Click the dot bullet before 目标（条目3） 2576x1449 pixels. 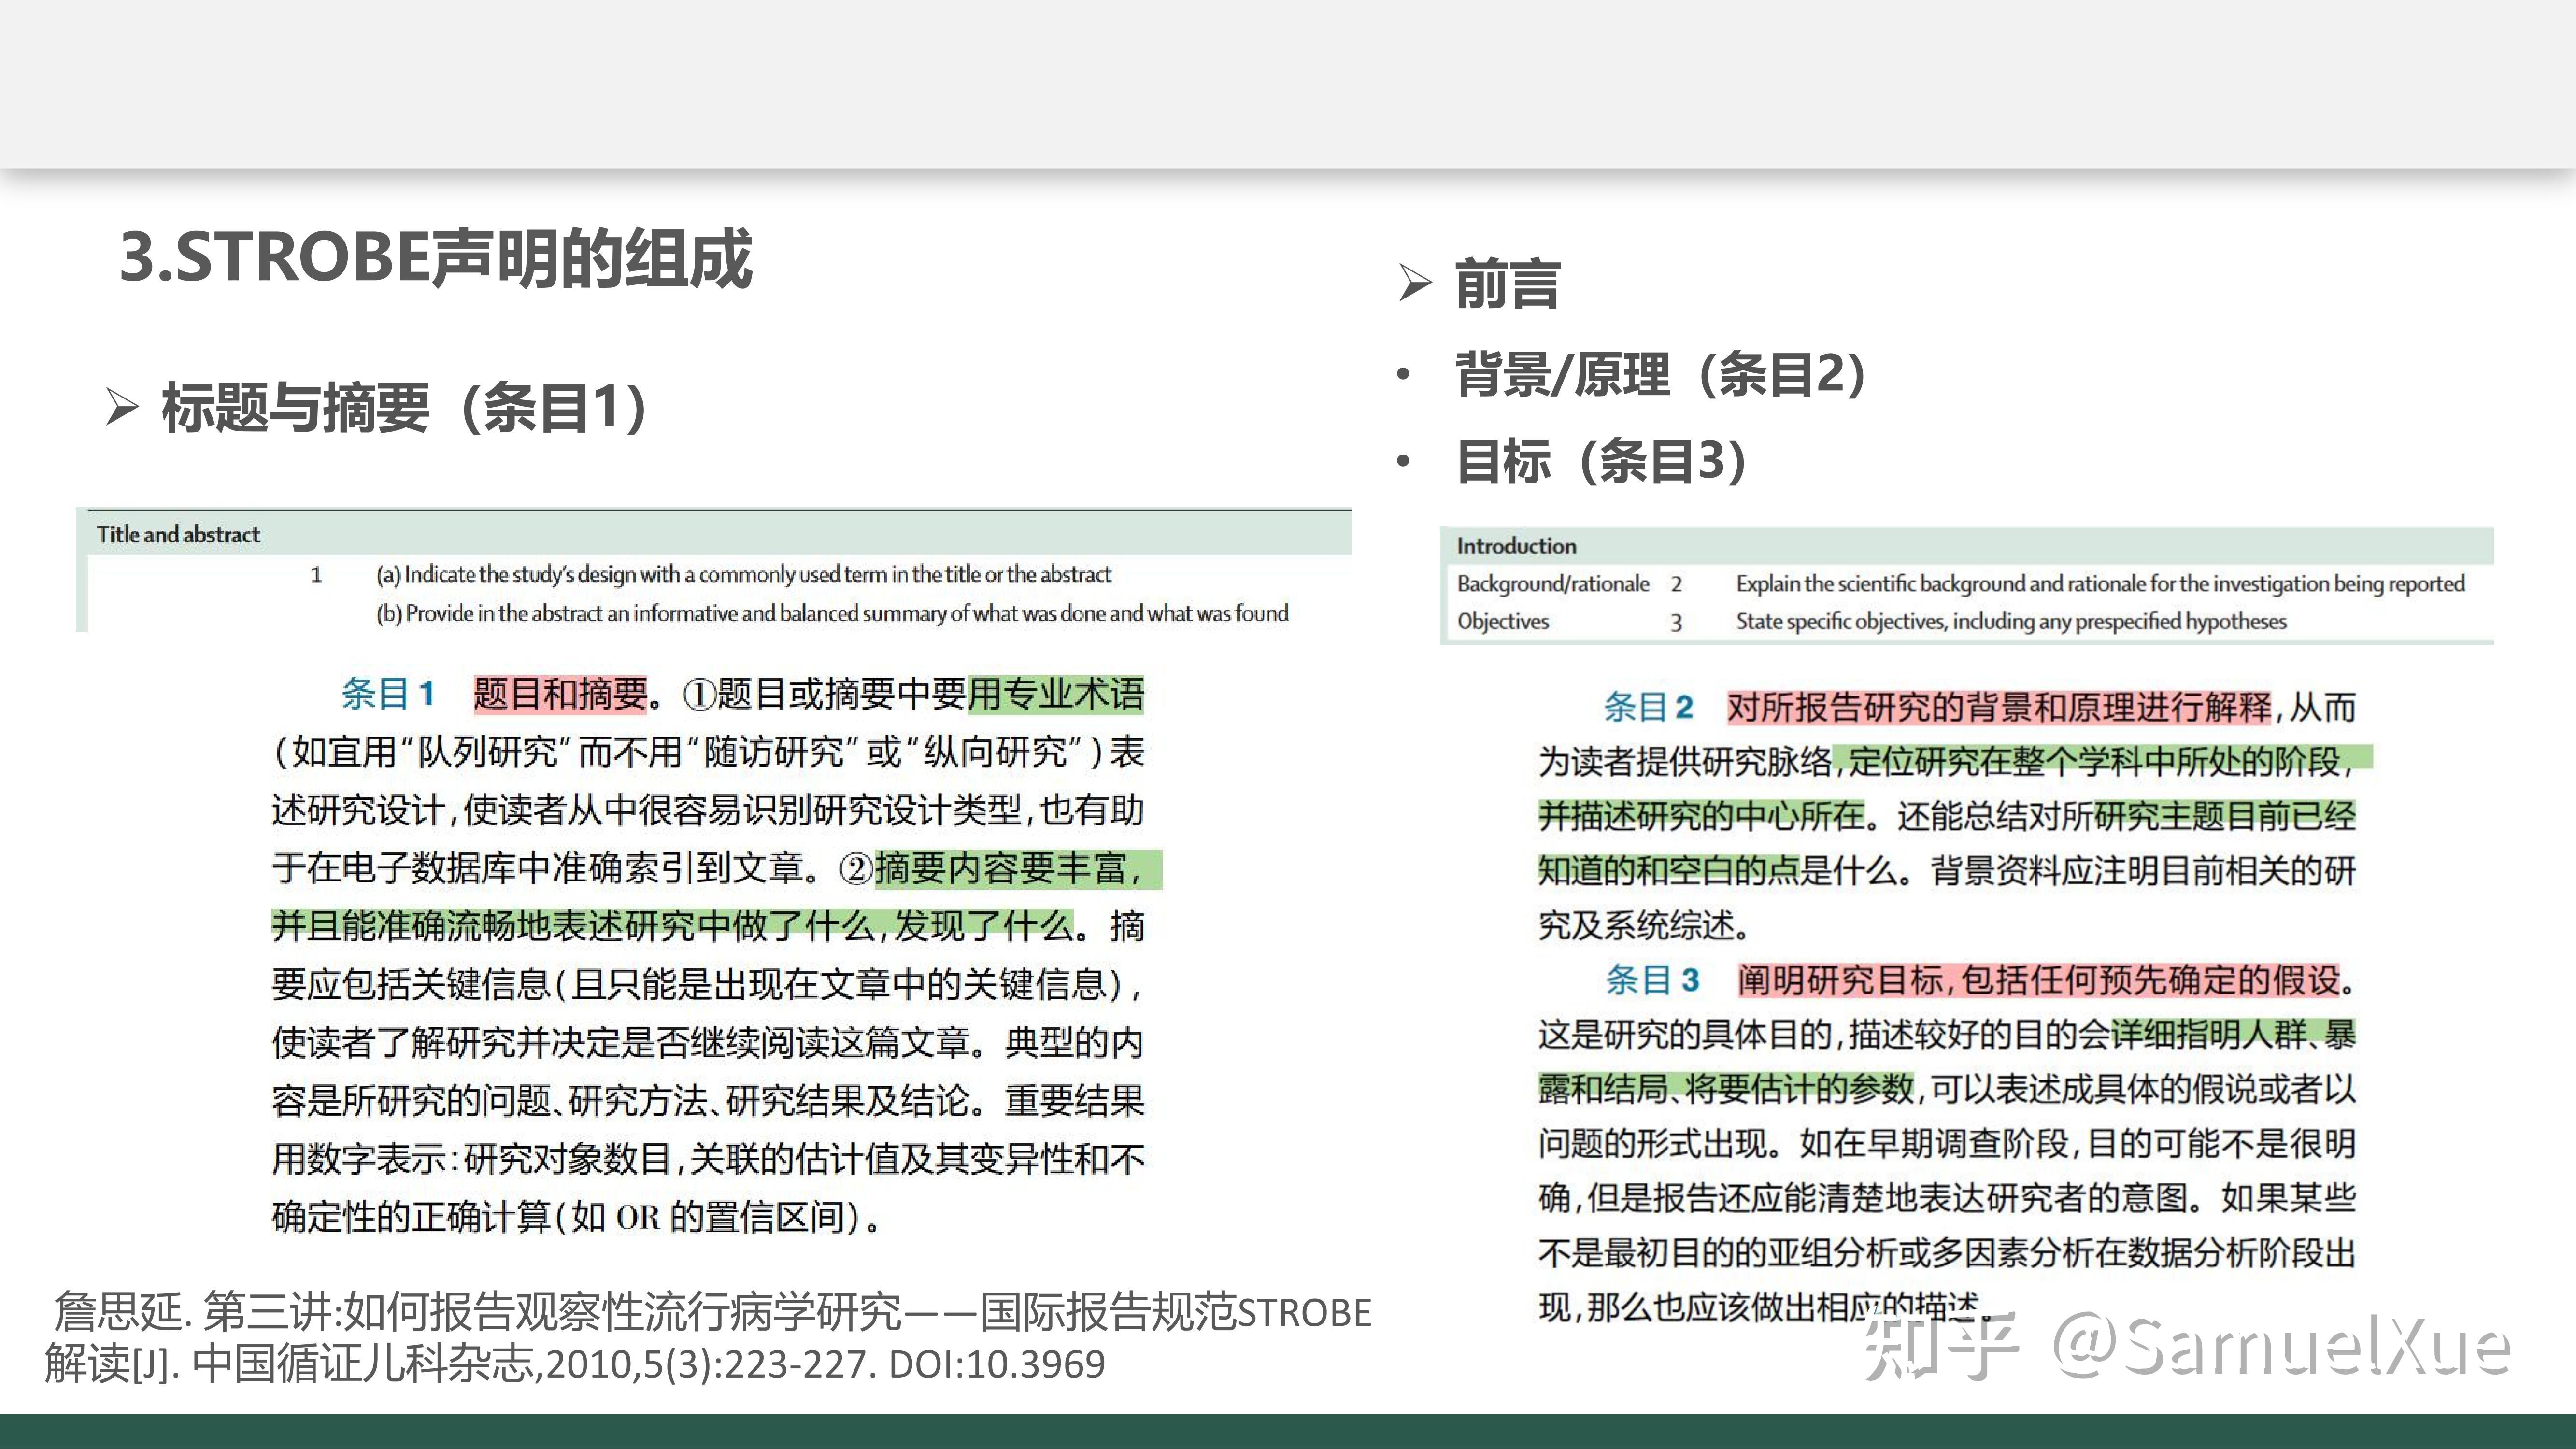point(1404,462)
